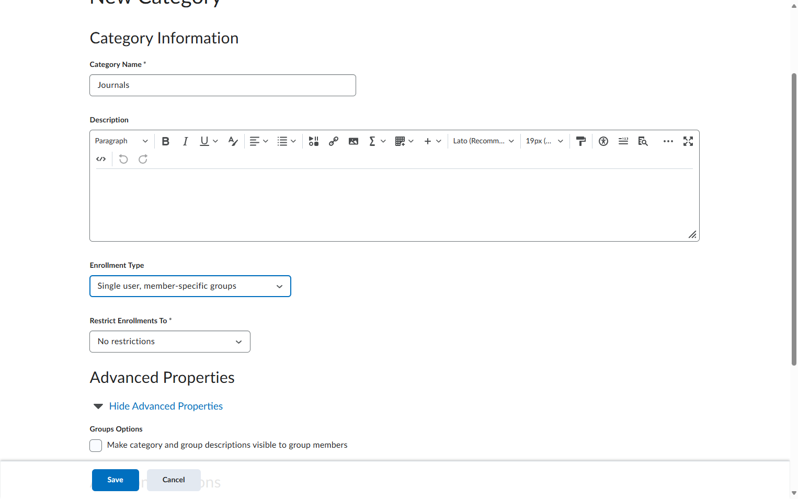
Task: Click inside the Description text area
Action: coord(394,204)
